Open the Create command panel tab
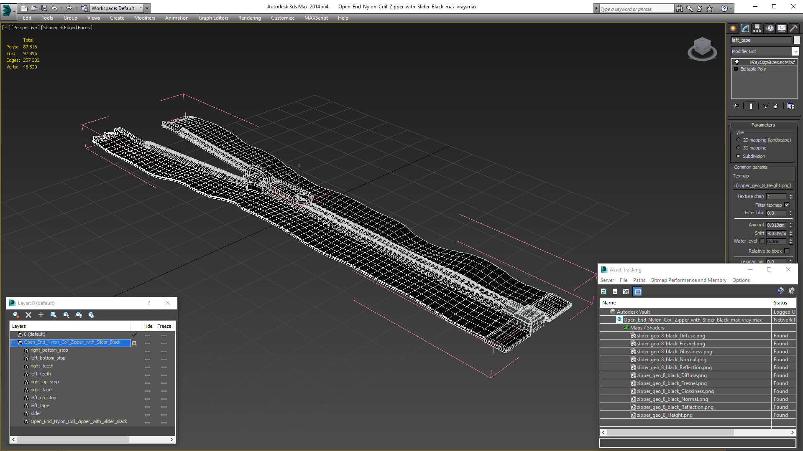 tap(733, 28)
